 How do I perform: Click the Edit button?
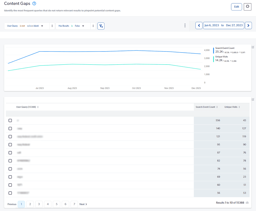236,7
